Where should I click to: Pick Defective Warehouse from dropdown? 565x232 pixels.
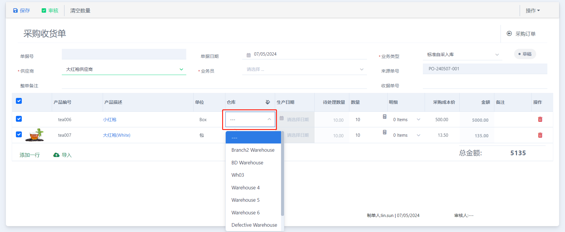pyautogui.click(x=253, y=225)
